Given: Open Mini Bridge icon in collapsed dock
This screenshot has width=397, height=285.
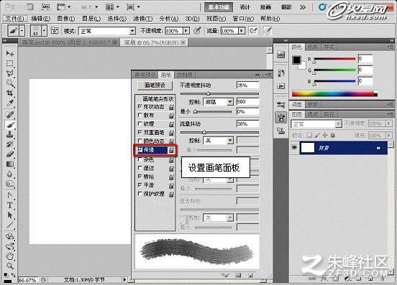Looking at the screenshot, I should [280, 54].
